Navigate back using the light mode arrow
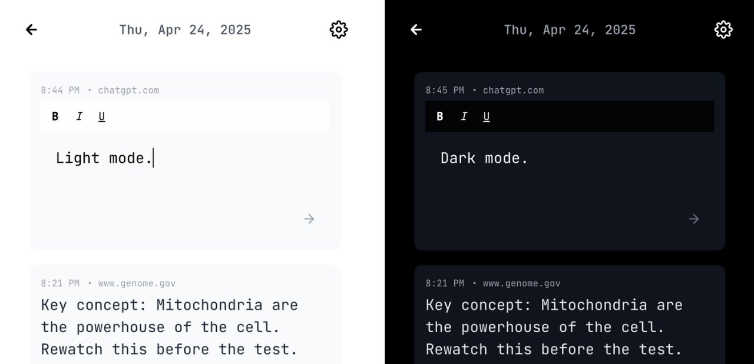The width and height of the screenshot is (754, 364). [x=31, y=29]
